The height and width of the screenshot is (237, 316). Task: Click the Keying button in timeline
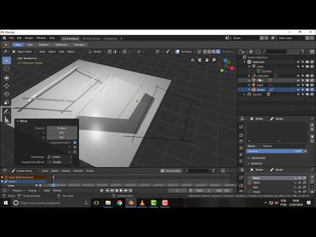(33, 190)
